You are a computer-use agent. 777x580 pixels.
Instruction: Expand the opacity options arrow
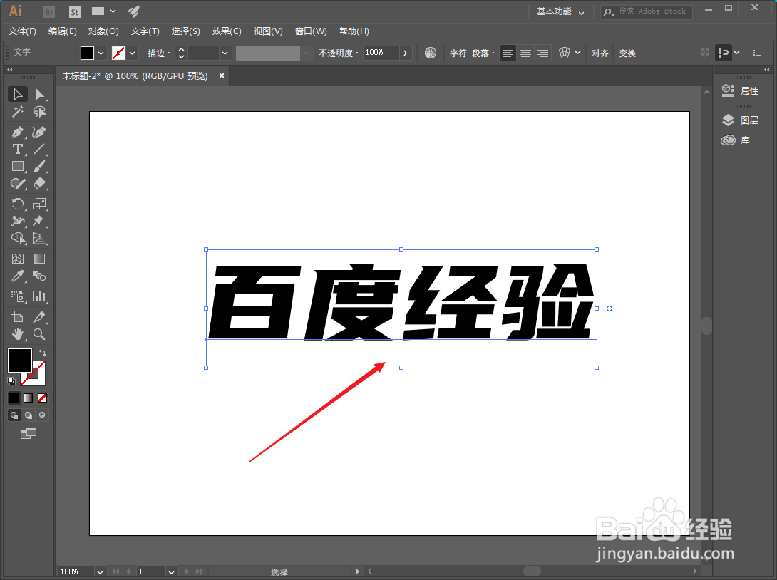pos(406,53)
